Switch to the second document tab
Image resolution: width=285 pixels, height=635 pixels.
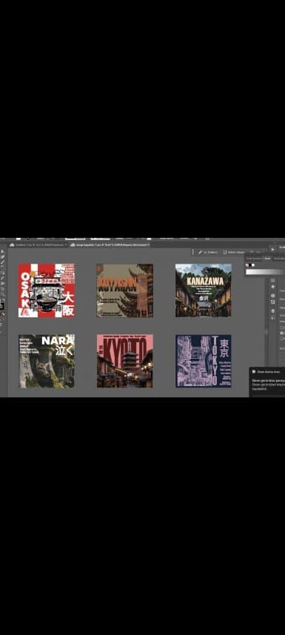(x=110, y=245)
